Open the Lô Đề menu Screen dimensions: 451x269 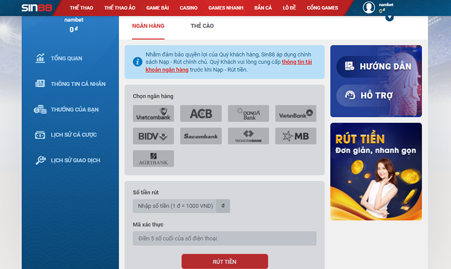click(289, 8)
